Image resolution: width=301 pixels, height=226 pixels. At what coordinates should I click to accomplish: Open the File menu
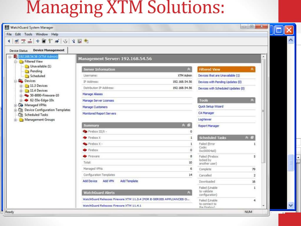[9, 34]
